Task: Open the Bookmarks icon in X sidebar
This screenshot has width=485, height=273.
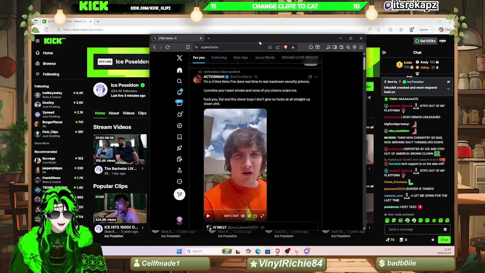Action: click(180, 137)
